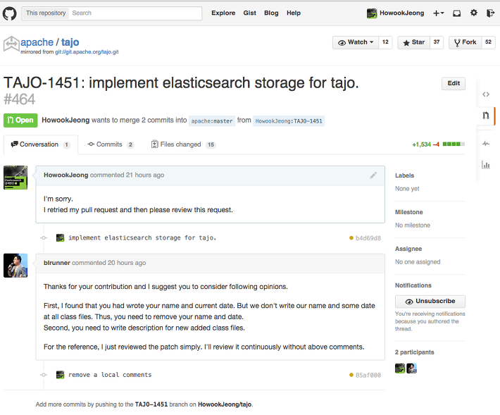This screenshot has width=500, height=415.
Task: Fork the tajo repository
Action: click(465, 42)
